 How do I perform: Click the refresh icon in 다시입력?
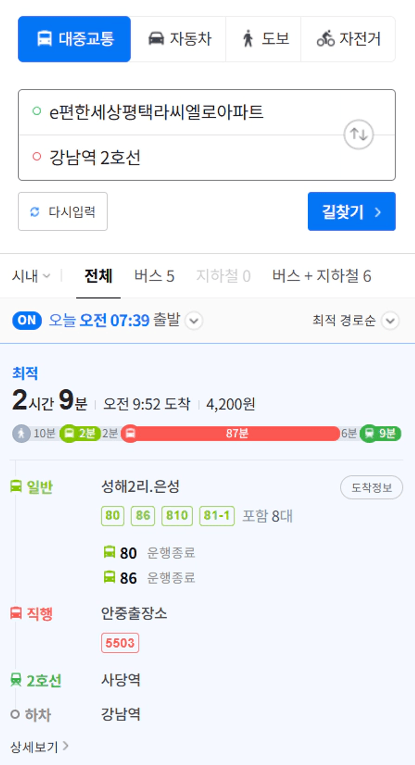coord(35,212)
